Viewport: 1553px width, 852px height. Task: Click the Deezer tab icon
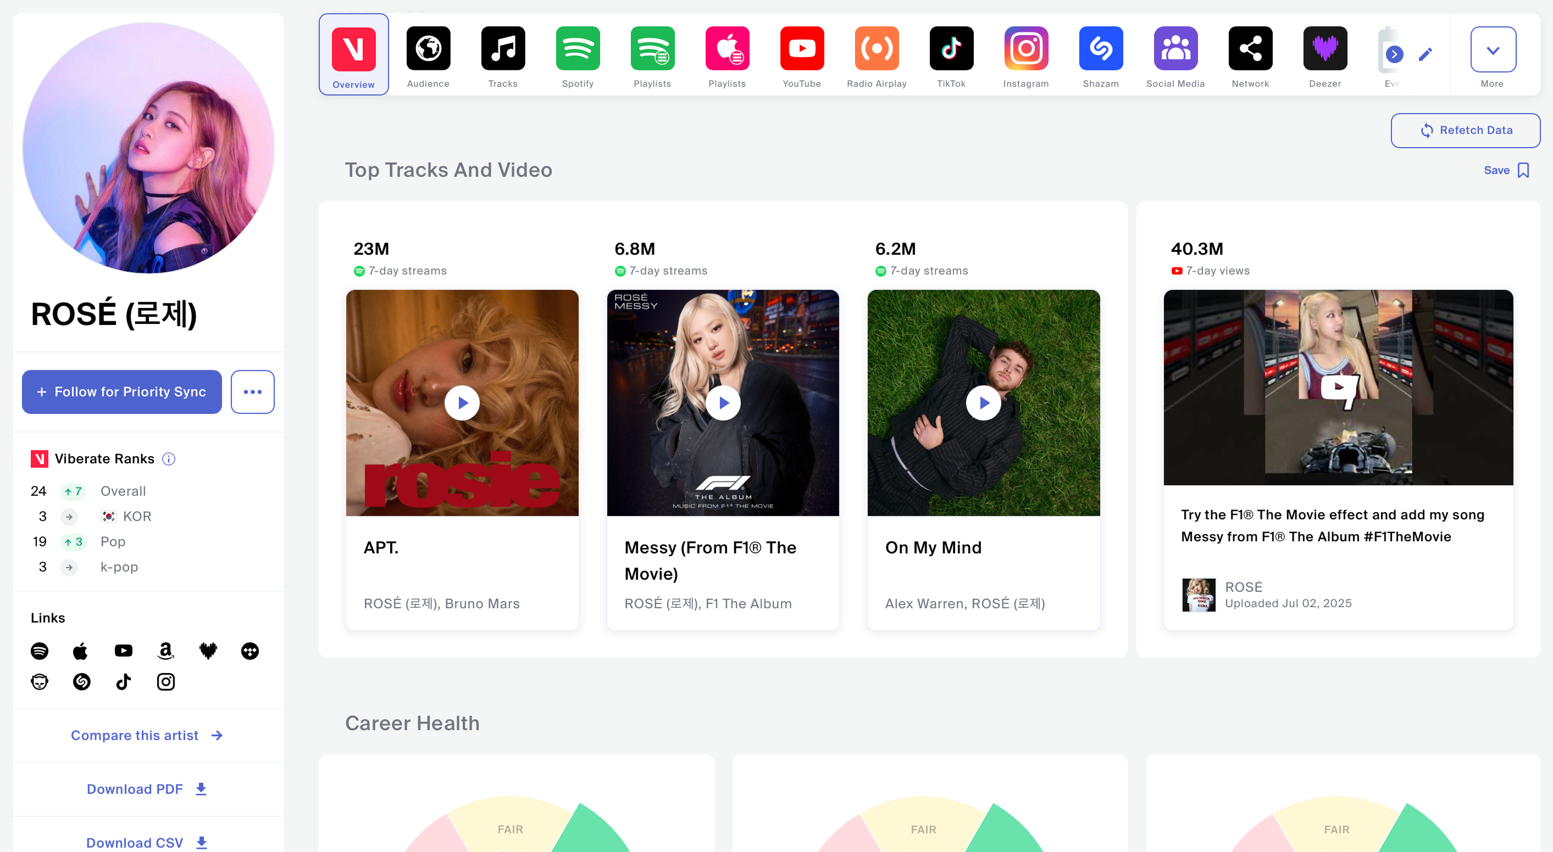(x=1324, y=48)
